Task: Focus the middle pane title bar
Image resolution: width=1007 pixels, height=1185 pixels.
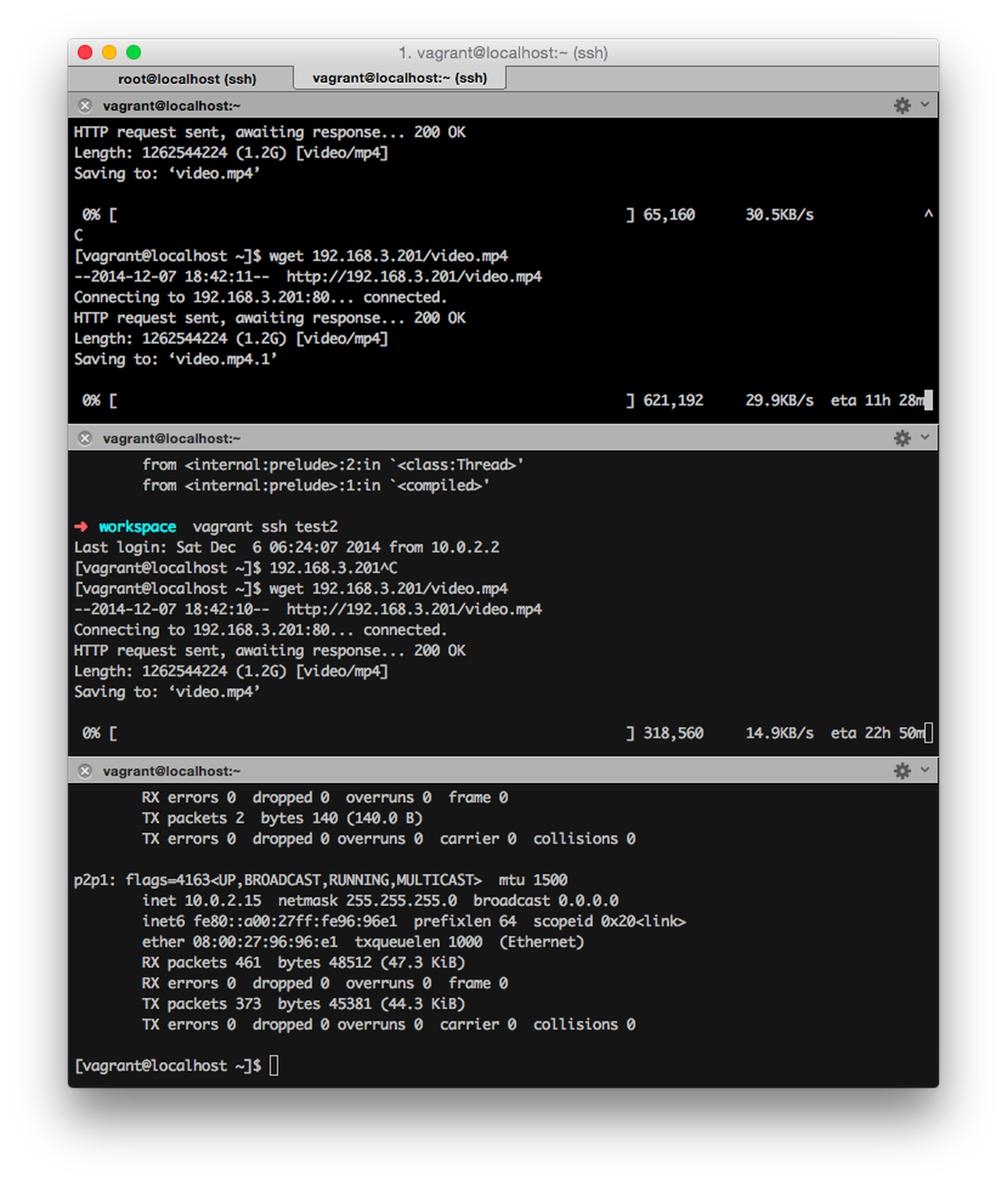Action: click(x=457, y=438)
